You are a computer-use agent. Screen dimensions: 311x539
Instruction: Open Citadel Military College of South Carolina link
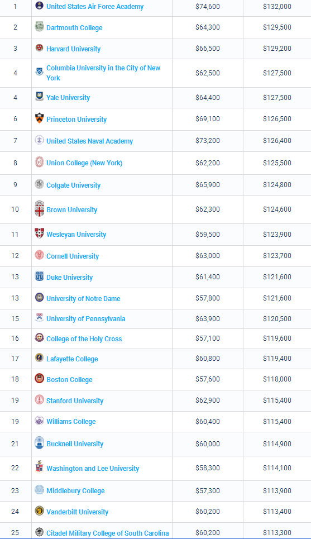pyautogui.click(x=108, y=533)
